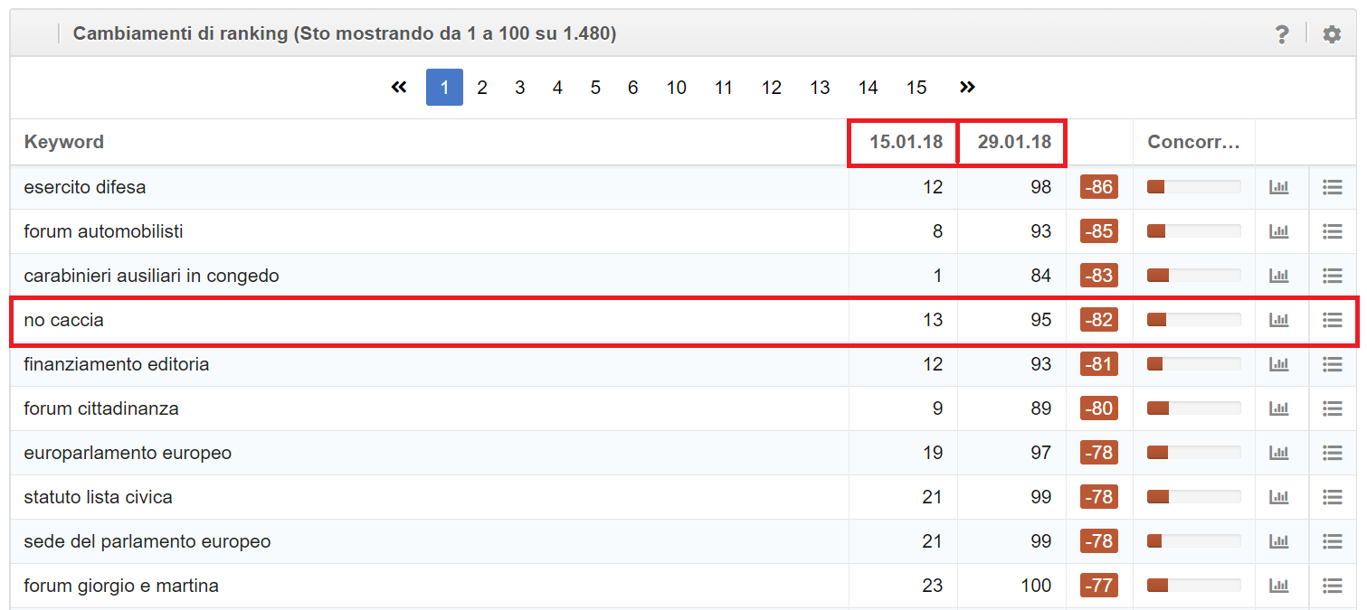Sort by the 29.01.18 date column
This screenshot has width=1367, height=610.
coord(1014,142)
